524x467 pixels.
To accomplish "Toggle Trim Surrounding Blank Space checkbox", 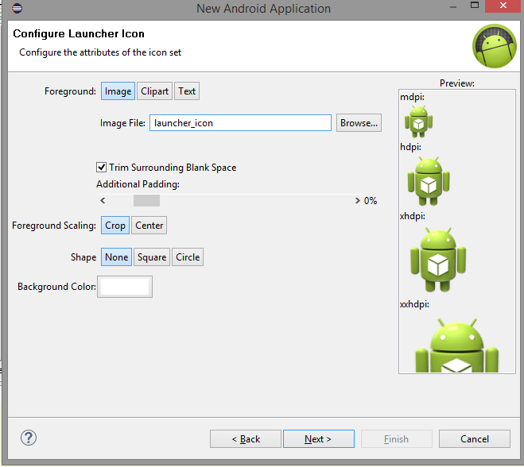I will pyautogui.click(x=101, y=167).
